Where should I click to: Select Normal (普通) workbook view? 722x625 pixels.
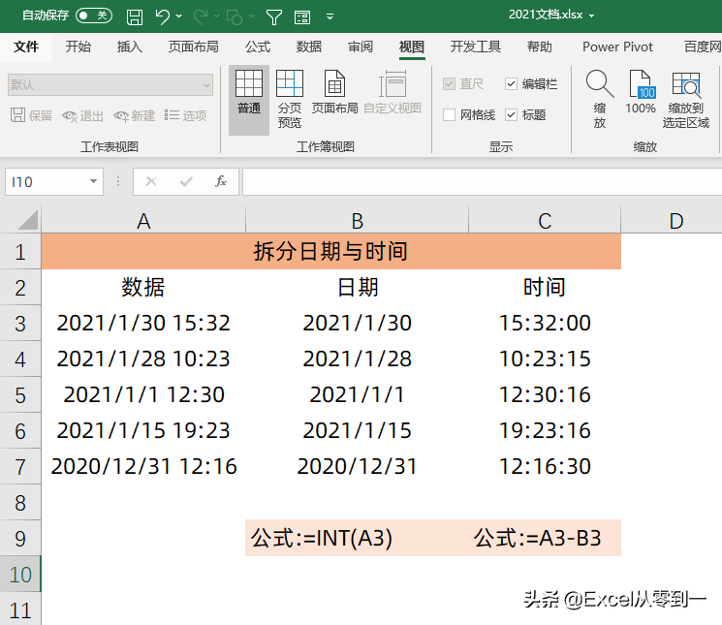point(249,101)
